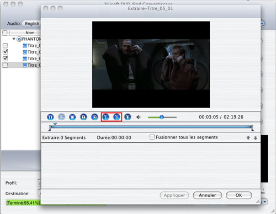Click the first Titre row film icon
Viewport: 276px width, 214px height.
pyautogui.click(x=25, y=46)
